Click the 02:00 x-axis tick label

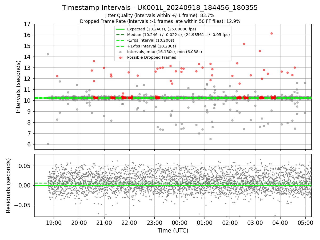click(230, 223)
